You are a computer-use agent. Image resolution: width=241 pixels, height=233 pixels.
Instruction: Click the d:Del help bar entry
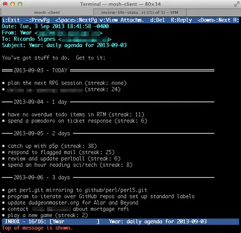[157, 20]
